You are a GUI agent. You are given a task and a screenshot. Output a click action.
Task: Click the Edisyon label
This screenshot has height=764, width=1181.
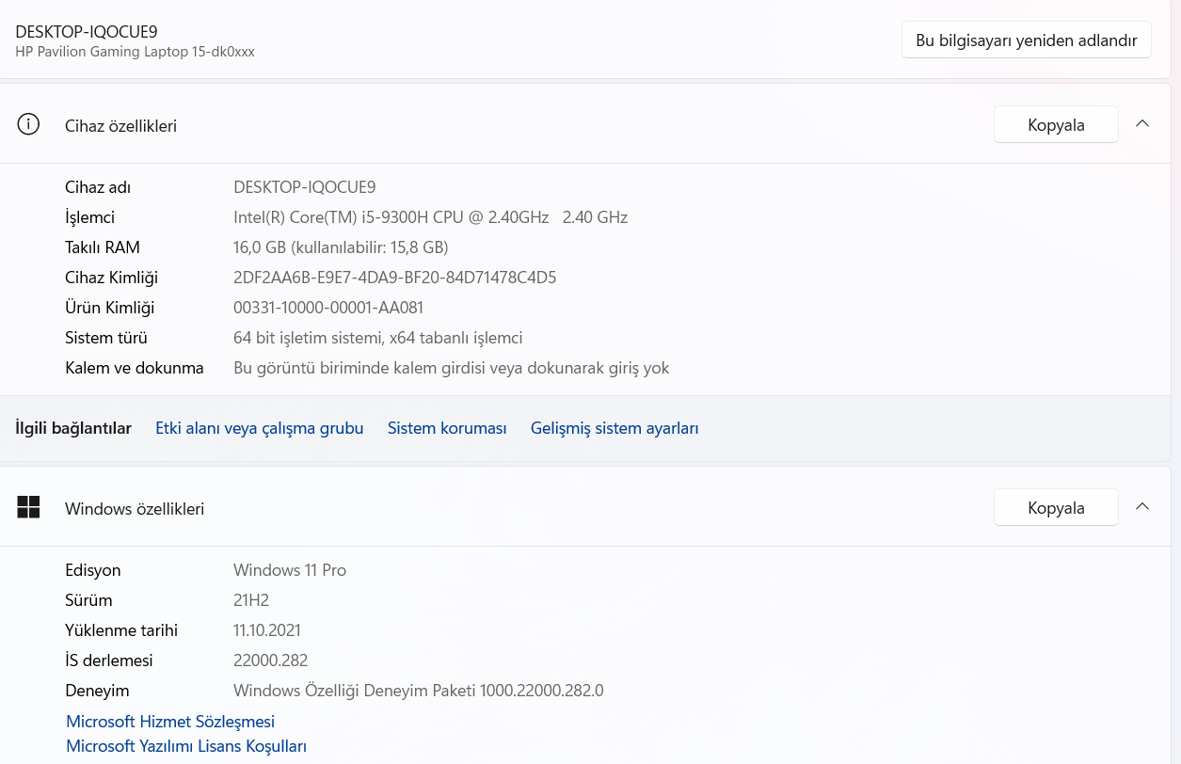93,570
